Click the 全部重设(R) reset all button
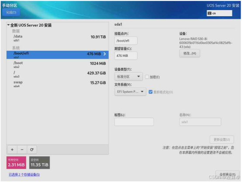242x182 pixels. [x=227, y=175]
